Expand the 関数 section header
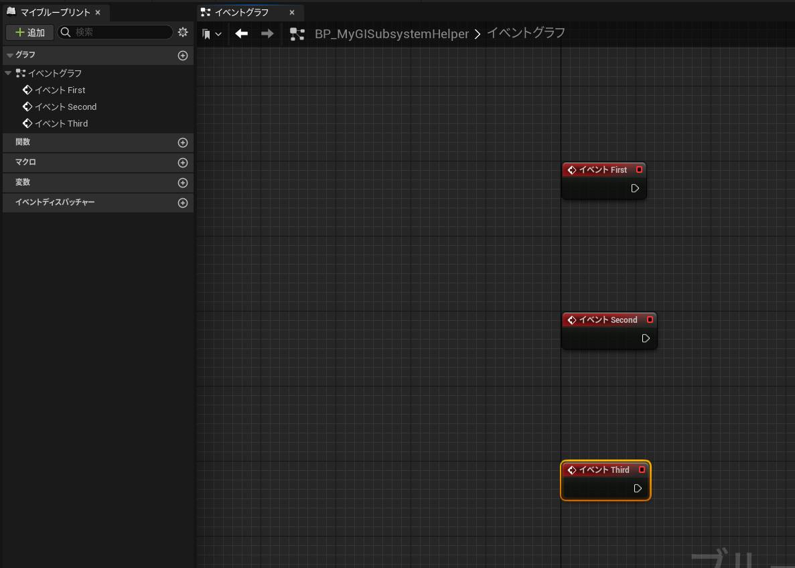 pyautogui.click(x=98, y=143)
